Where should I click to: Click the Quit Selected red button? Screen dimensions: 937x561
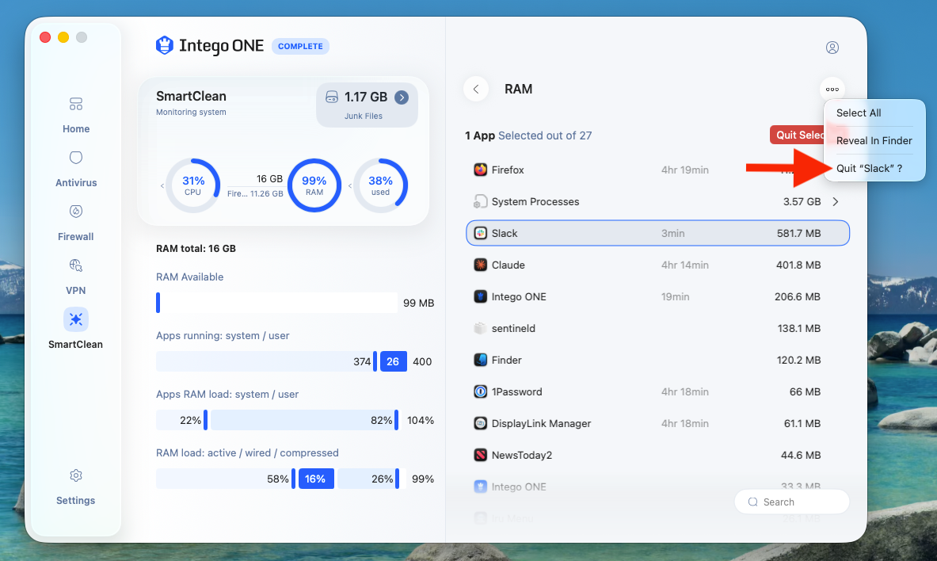click(x=797, y=135)
